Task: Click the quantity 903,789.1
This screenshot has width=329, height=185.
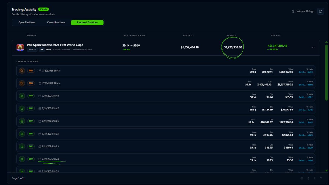Action: pos(267,72)
